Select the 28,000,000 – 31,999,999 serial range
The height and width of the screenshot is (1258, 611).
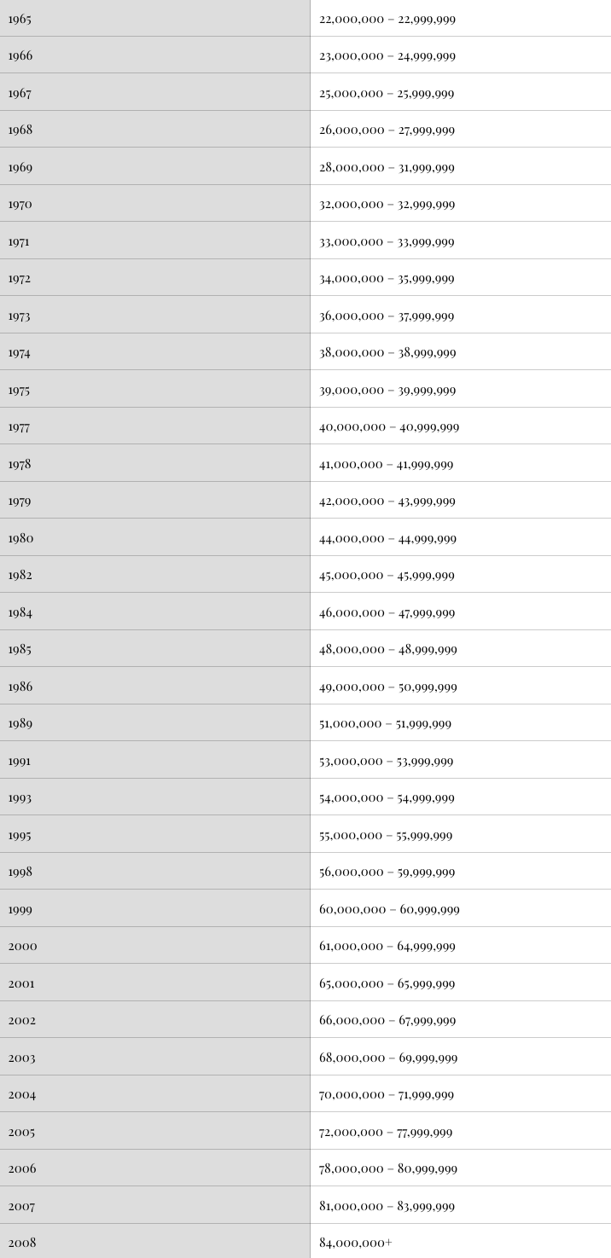click(461, 166)
